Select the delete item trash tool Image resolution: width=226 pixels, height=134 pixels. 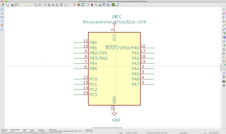tap(224, 86)
